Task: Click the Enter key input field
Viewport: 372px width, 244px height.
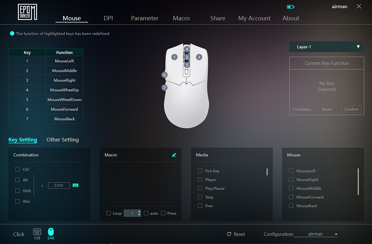Action: pyautogui.click(x=59, y=185)
